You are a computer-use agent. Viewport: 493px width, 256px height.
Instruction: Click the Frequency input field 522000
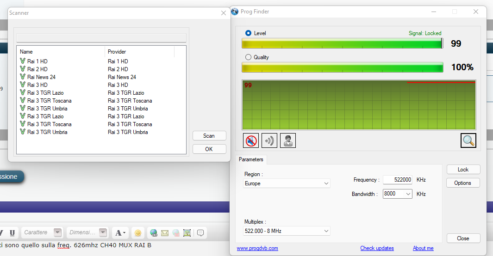coord(398,180)
